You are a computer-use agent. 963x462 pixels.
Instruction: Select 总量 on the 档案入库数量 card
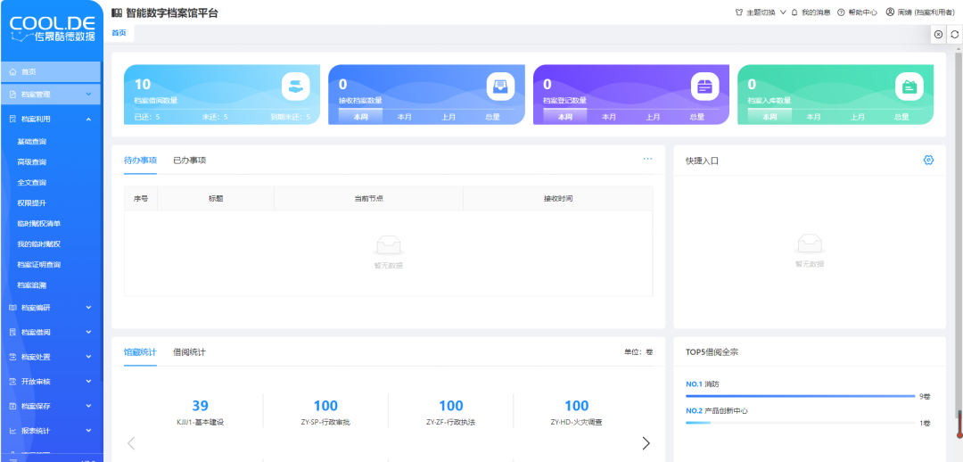[901, 117]
